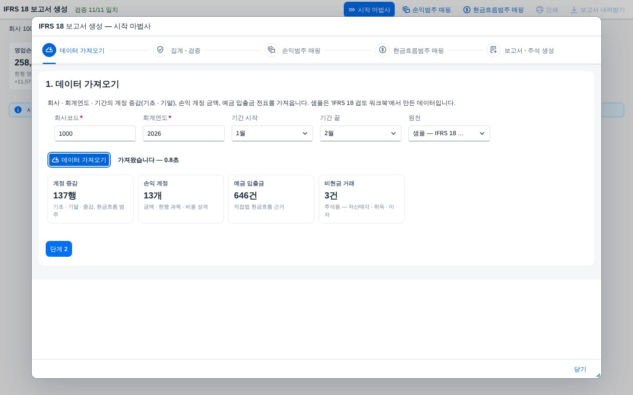Go to the 집계 · 검증 wizard step
Viewport: 633px width, 395px height.
177,50
